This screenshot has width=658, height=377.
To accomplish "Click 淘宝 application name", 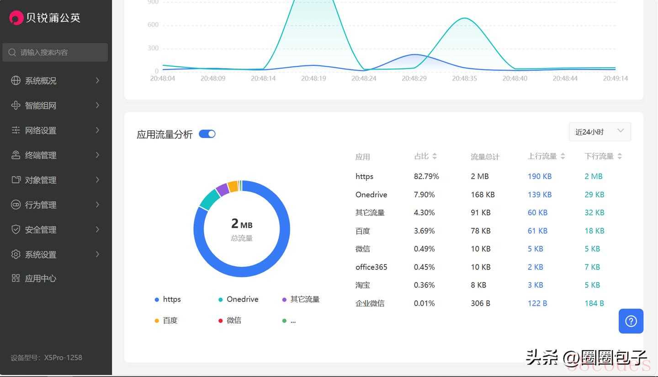I will [x=362, y=285].
